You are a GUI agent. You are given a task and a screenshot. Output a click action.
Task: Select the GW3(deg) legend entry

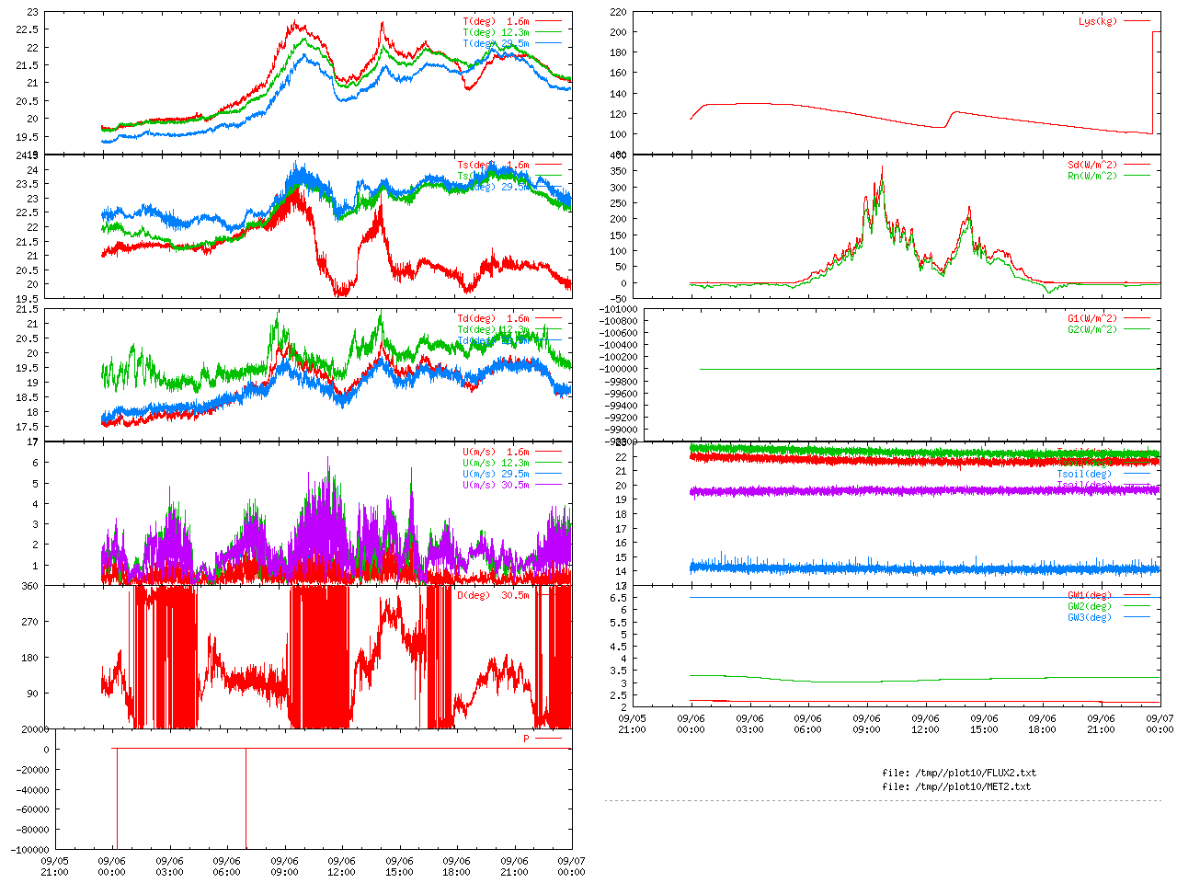(x=1089, y=617)
